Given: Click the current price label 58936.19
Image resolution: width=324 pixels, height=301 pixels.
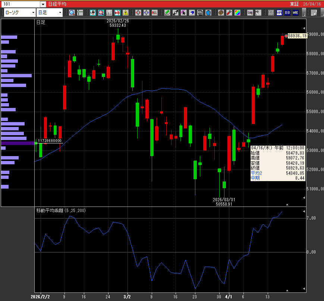Looking at the screenshot, I should [x=298, y=36].
